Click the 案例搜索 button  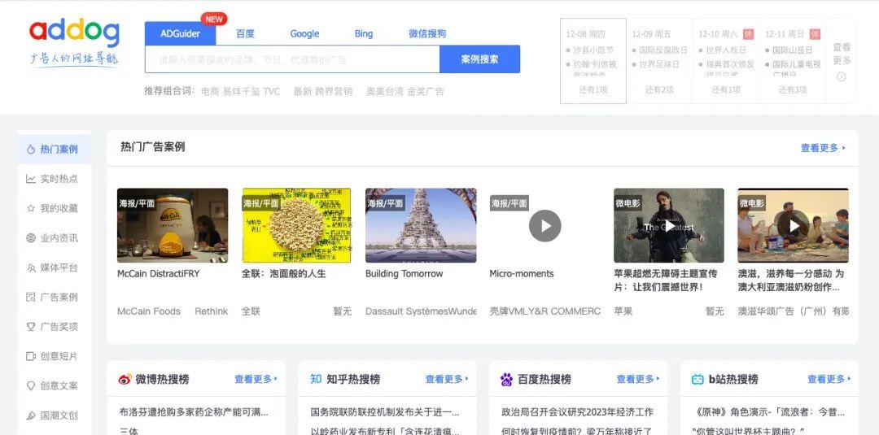coord(480,59)
